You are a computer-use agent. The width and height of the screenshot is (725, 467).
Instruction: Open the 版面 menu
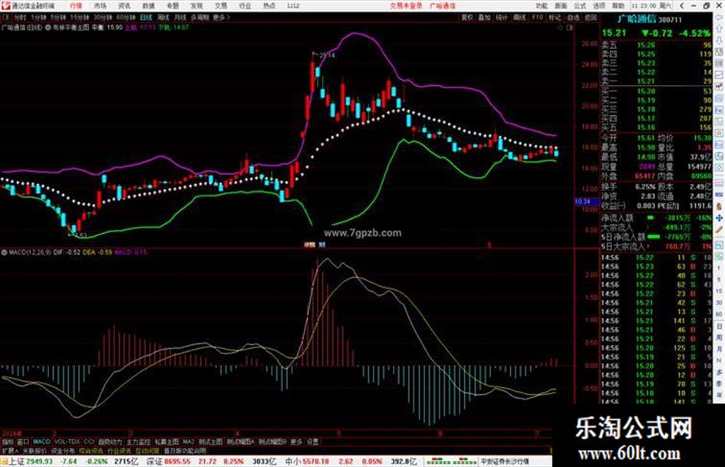tap(561, 6)
